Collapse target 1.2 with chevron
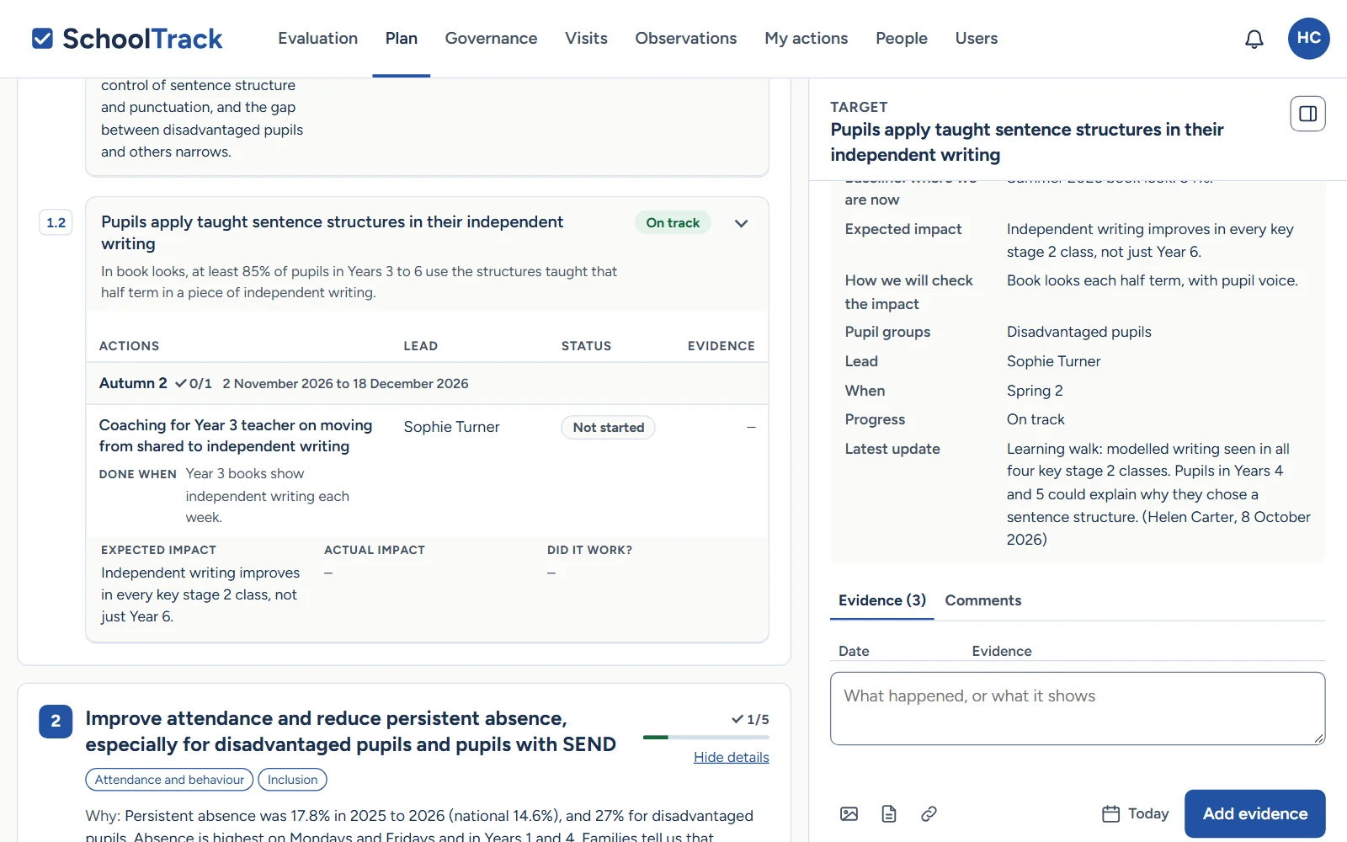 coord(741,223)
